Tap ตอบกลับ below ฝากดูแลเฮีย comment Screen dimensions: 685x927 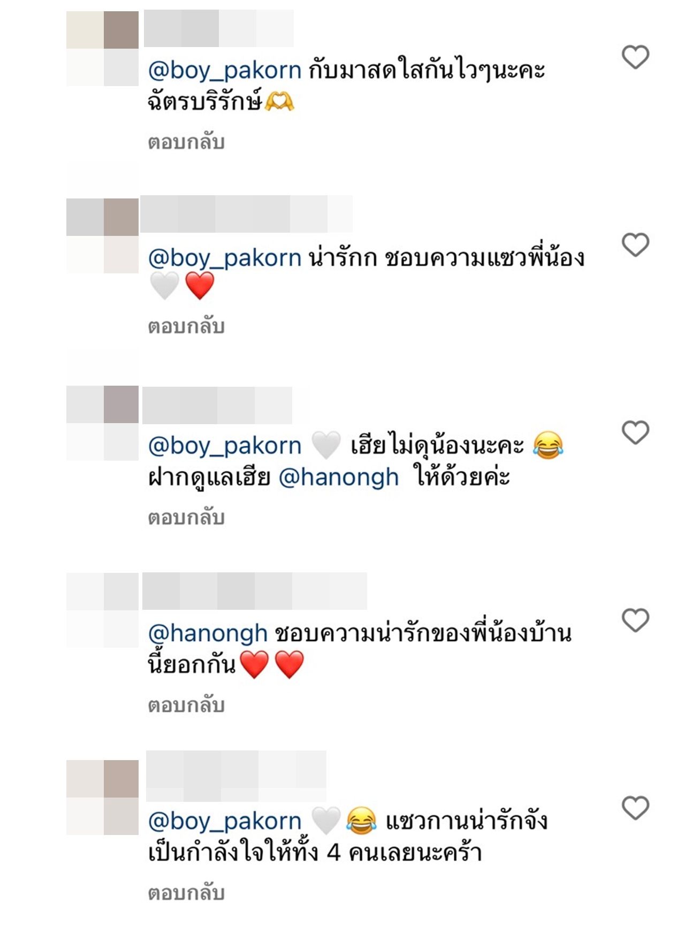(x=186, y=518)
